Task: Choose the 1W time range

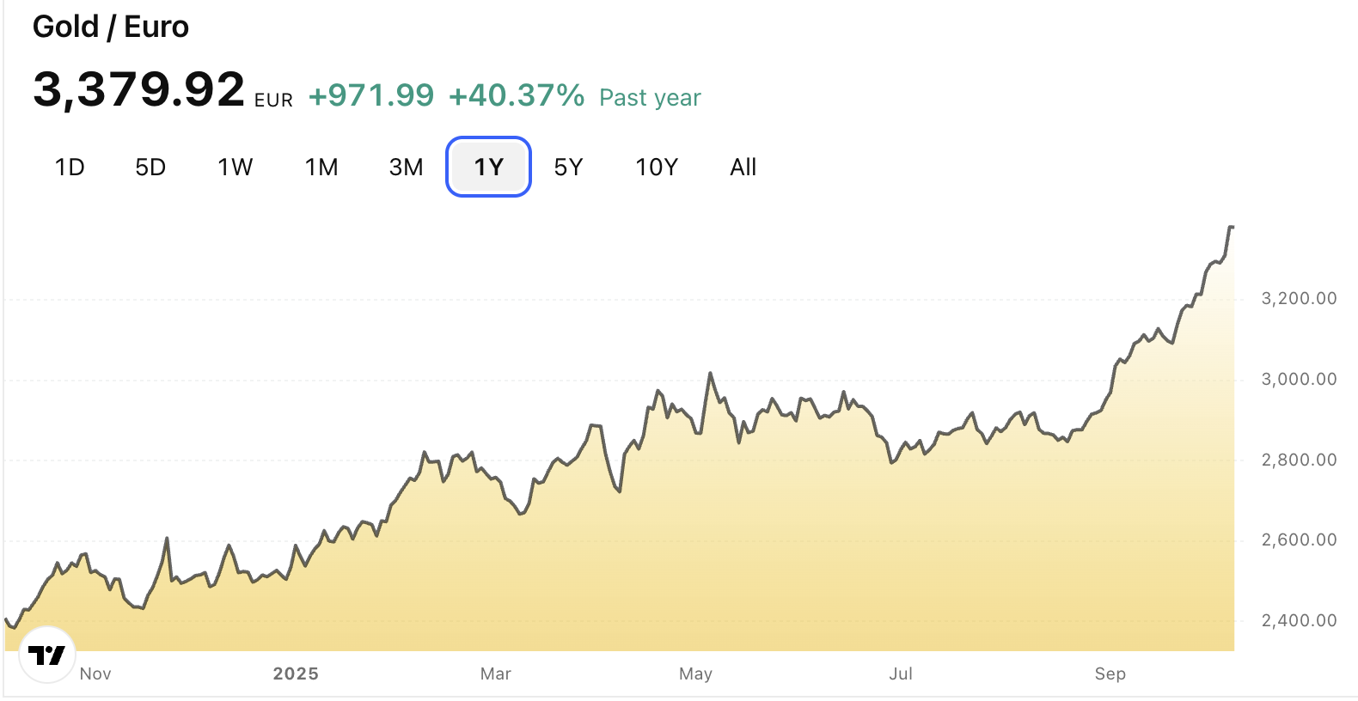Action: pos(235,167)
